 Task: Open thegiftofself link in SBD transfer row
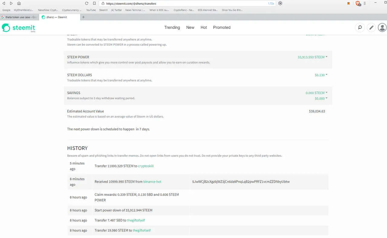tap(136, 220)
